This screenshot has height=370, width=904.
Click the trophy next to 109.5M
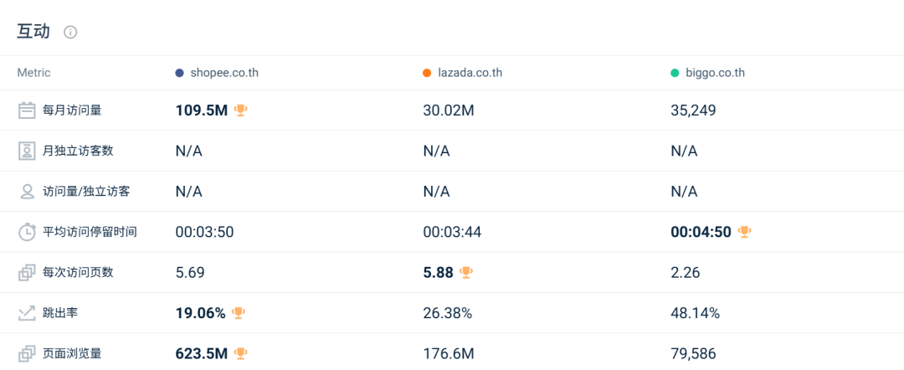(x=241, y=110)
